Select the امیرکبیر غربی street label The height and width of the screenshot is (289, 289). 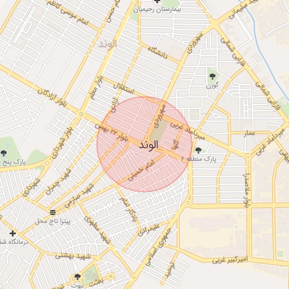[230, 260]
